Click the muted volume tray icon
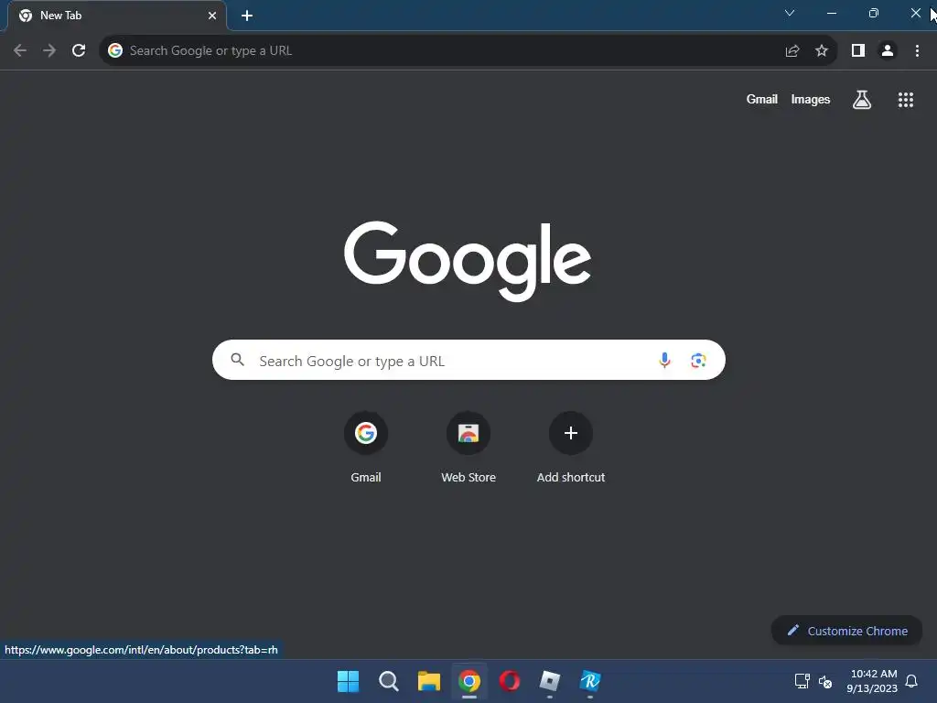937x703 pixels. (x=825, y=681)
